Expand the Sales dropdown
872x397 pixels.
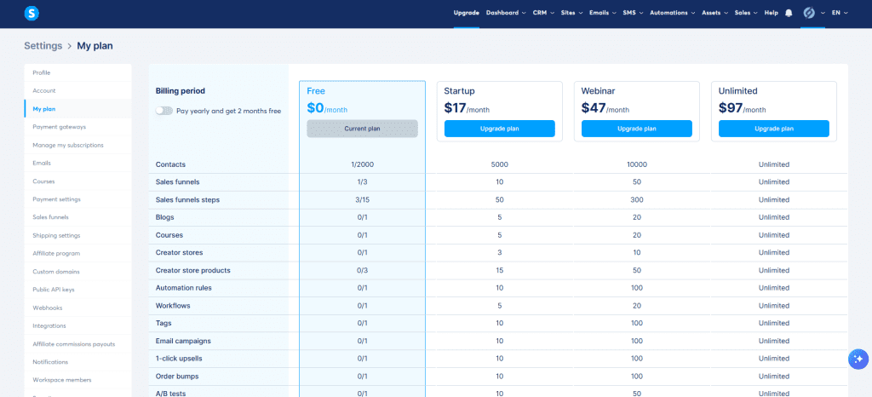click(x=746, y=13)
